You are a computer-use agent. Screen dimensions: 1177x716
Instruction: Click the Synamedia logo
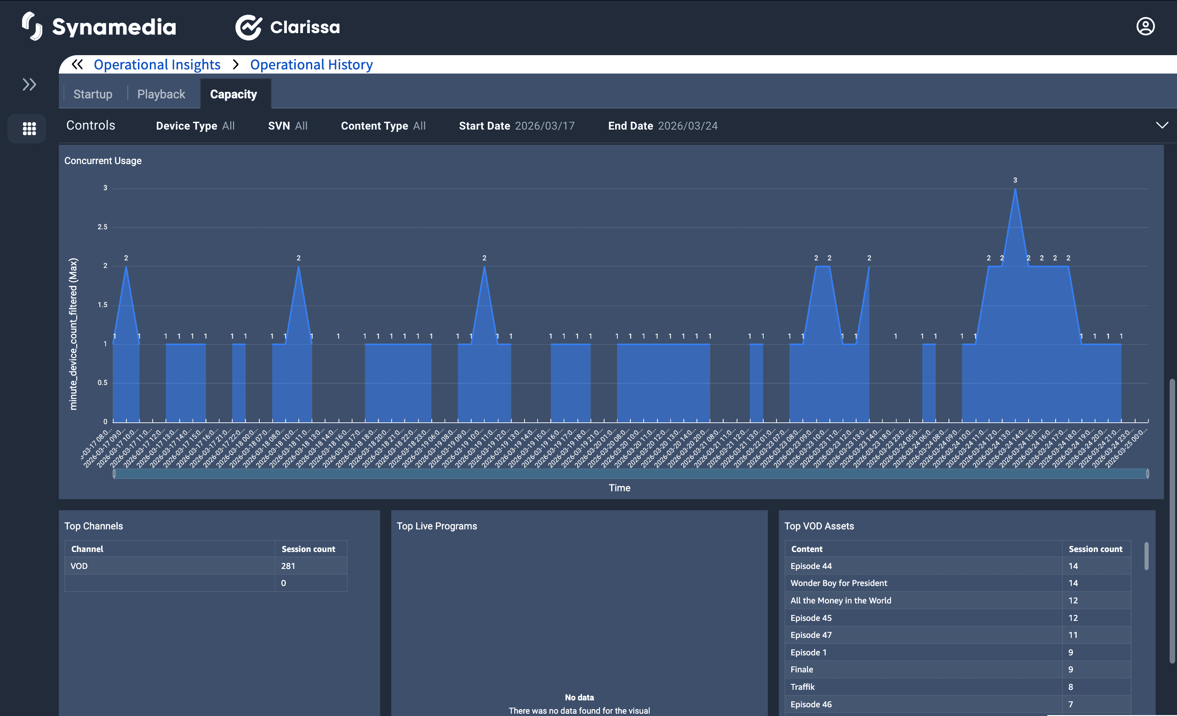point(99,27)
